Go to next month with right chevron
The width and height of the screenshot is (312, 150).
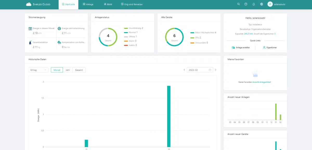point(216,70)
